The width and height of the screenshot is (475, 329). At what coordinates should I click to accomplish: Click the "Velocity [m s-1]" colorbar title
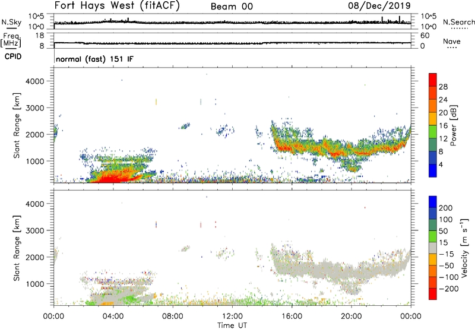(464, 248)
